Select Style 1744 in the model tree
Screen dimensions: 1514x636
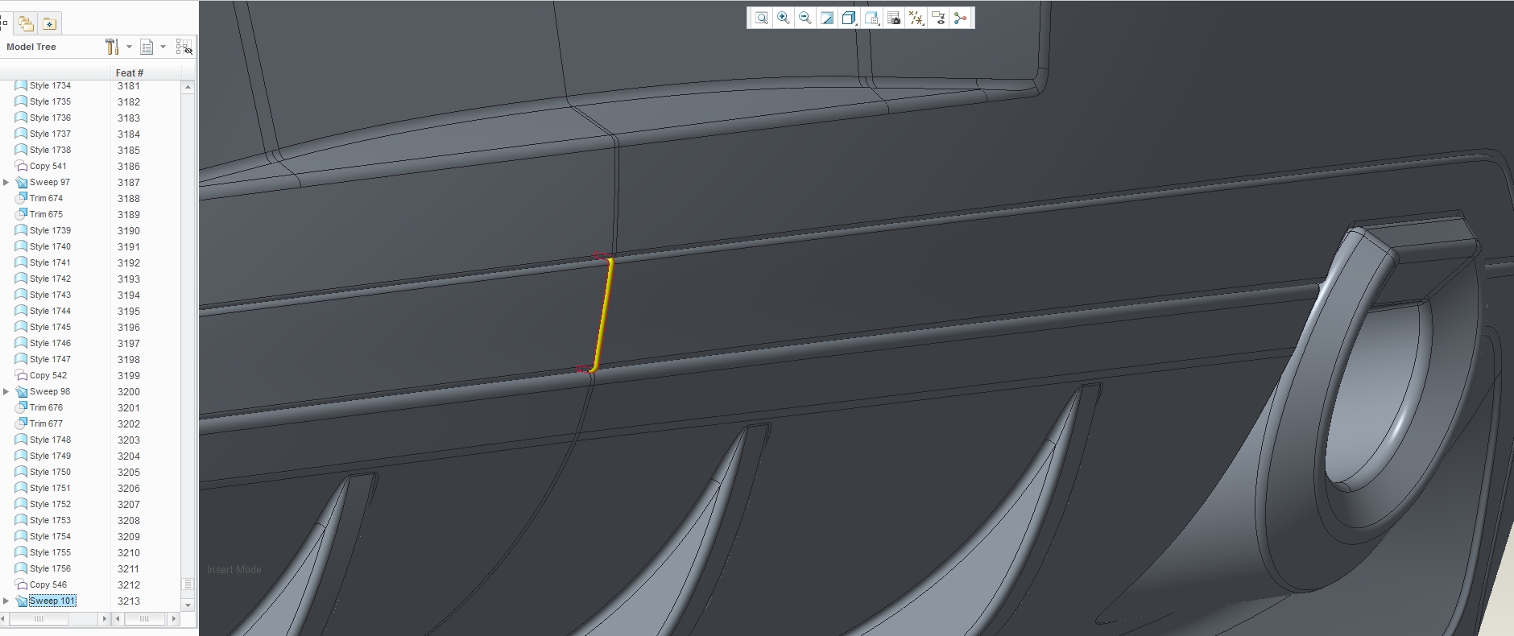pos(50,311)
